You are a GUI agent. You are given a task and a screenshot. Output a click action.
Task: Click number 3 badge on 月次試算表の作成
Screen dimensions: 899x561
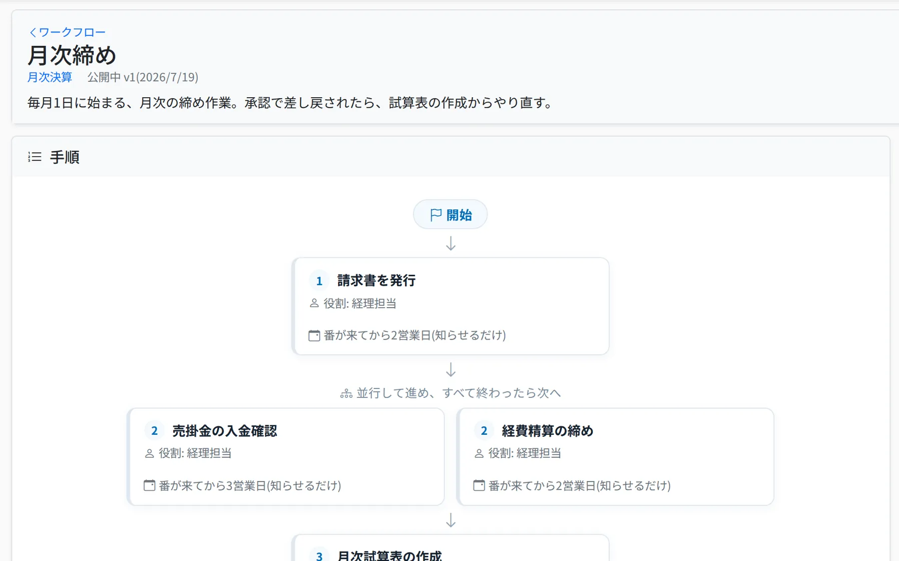coord(319,555)
